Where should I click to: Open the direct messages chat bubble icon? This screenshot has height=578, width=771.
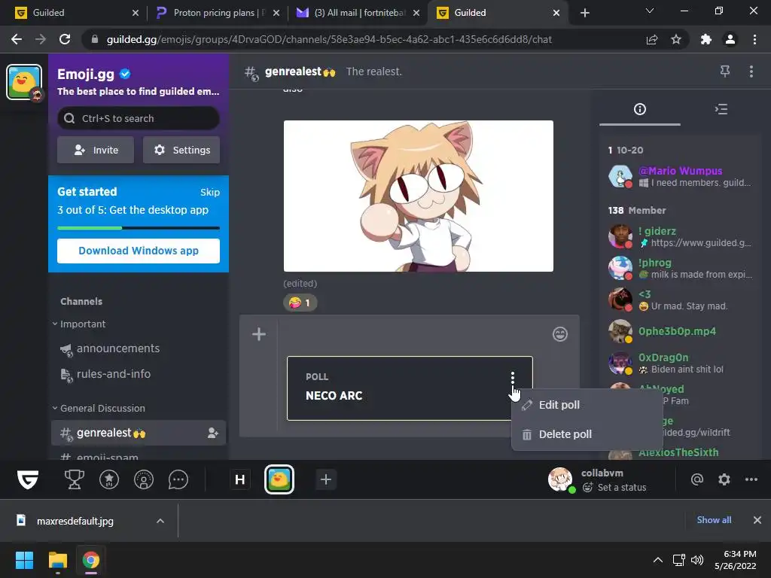[178, 479]
